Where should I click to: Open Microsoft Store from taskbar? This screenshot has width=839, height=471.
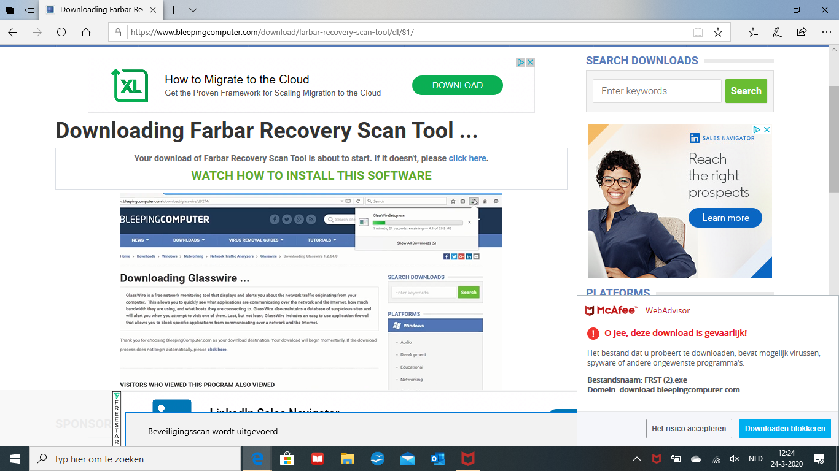coord(287,459)
